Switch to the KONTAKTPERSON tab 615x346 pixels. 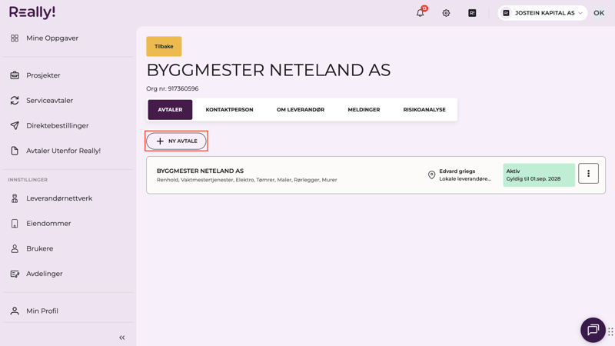[x=229, y=109]
